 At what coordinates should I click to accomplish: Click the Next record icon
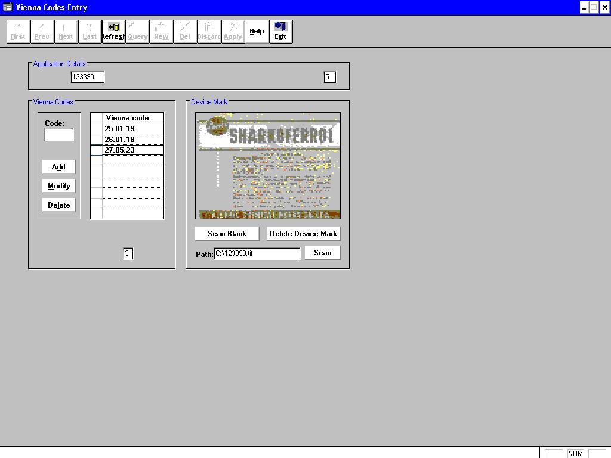[x=66, y=31]
